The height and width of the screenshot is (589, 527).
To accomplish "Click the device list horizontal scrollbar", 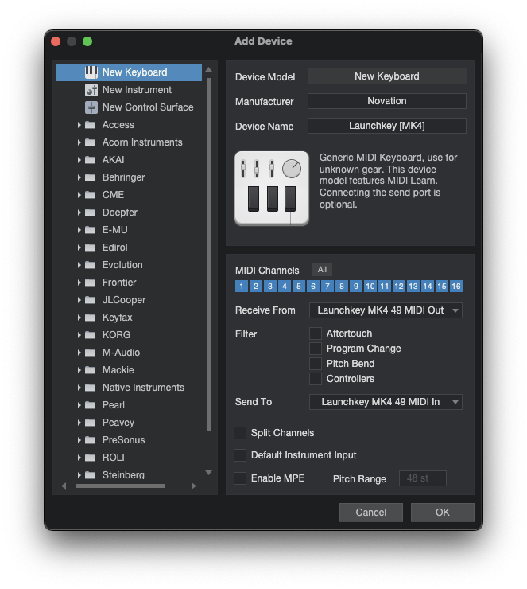I will 120,486.
